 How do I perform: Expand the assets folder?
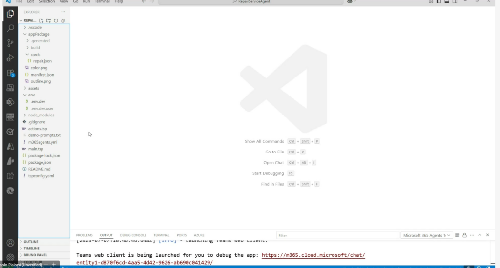coord(33,88)
